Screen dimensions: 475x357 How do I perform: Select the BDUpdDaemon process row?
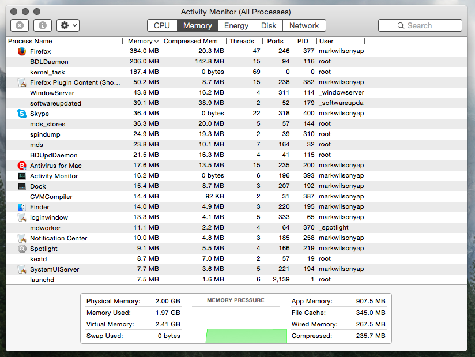[x=236, y=155]
